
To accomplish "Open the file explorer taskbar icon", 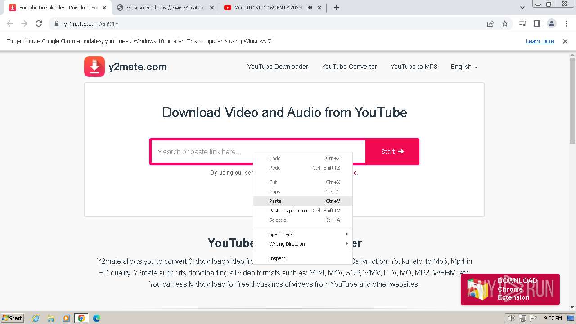I will coord(51,318).
